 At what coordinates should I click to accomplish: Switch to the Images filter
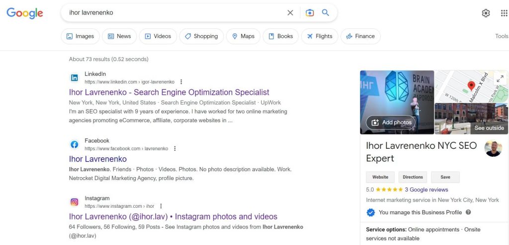coord(80,36)
